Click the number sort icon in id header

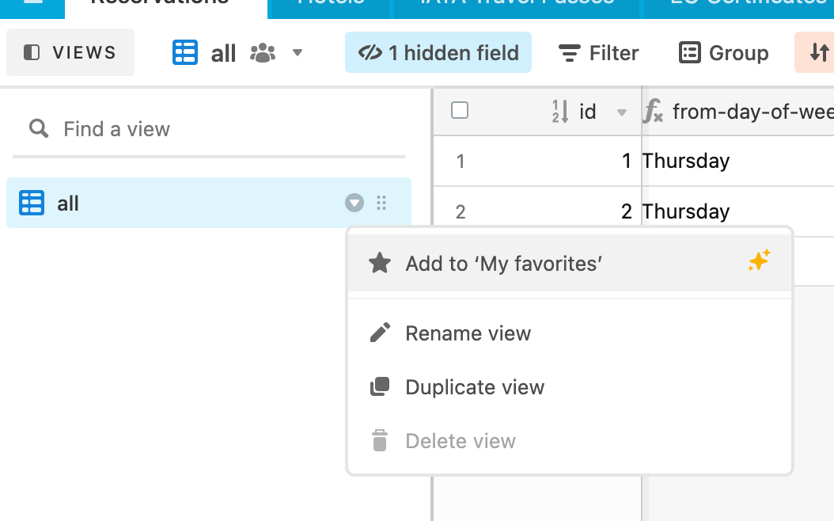(x=560, y=111)
